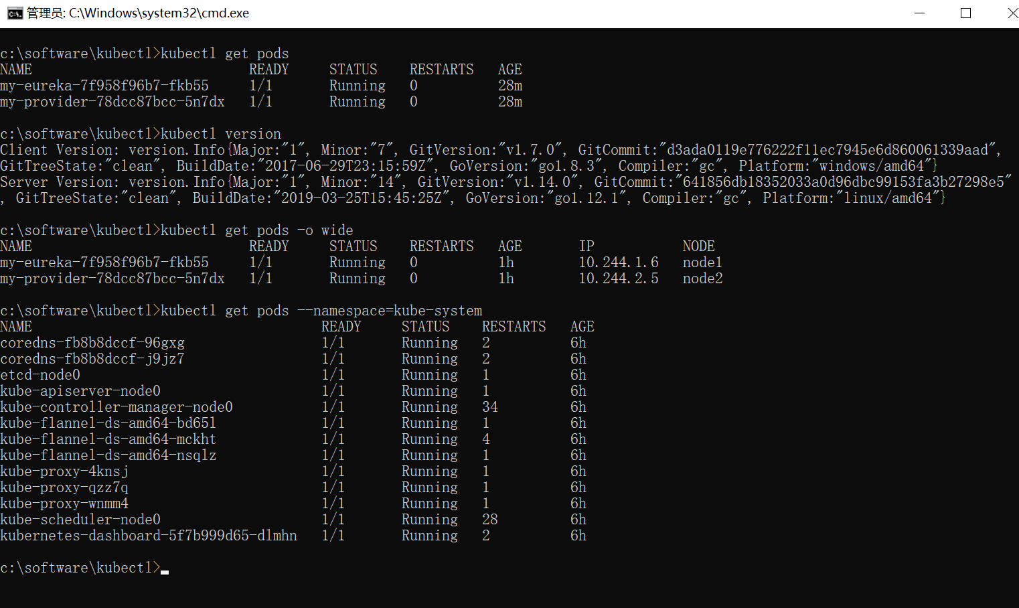
Task: Click the Running status of etcd-node0
Action: [430, 375]
